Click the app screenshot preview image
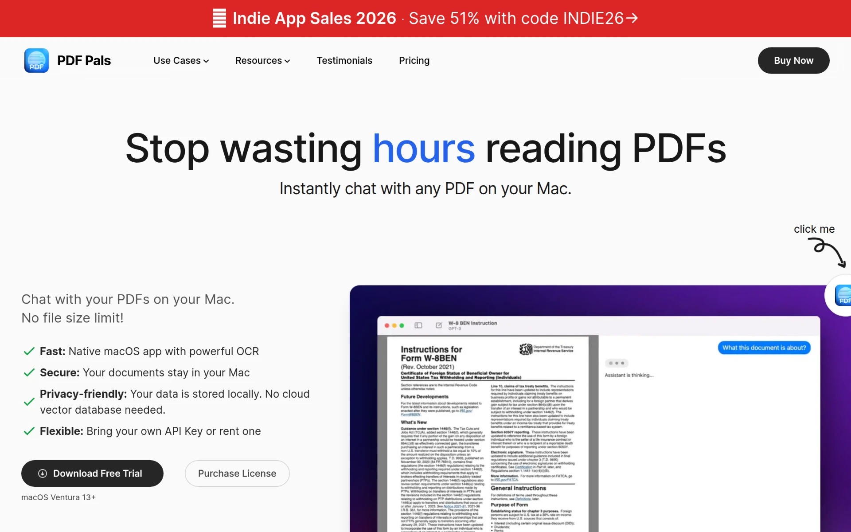Viewport: 851px width, 532px height. pyautogui.click(x=600, y=408)
